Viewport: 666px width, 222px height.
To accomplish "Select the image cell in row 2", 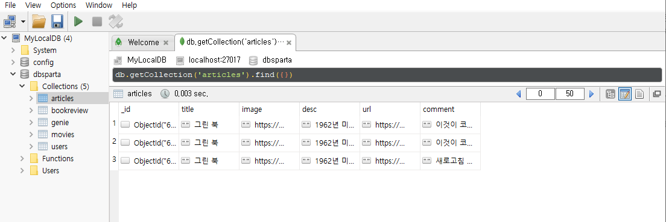I will [269, 143].
